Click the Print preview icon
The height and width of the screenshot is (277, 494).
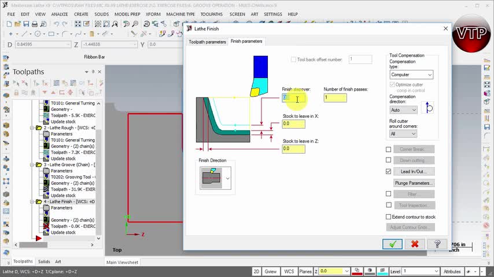(43, 24)
